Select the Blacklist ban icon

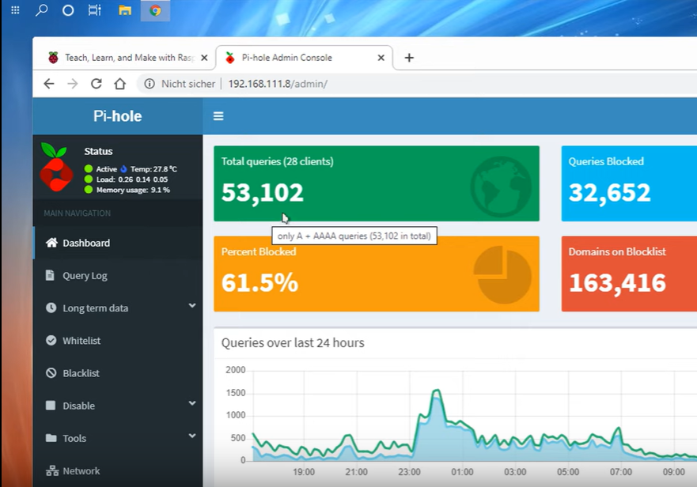point(51,373)
